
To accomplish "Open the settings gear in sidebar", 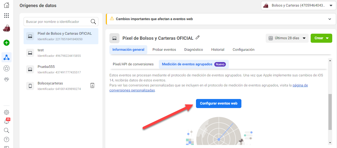I will [7, 112].
